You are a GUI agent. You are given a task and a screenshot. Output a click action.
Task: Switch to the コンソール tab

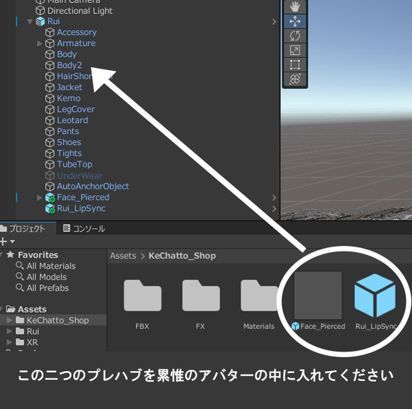[x=84, y=229]
